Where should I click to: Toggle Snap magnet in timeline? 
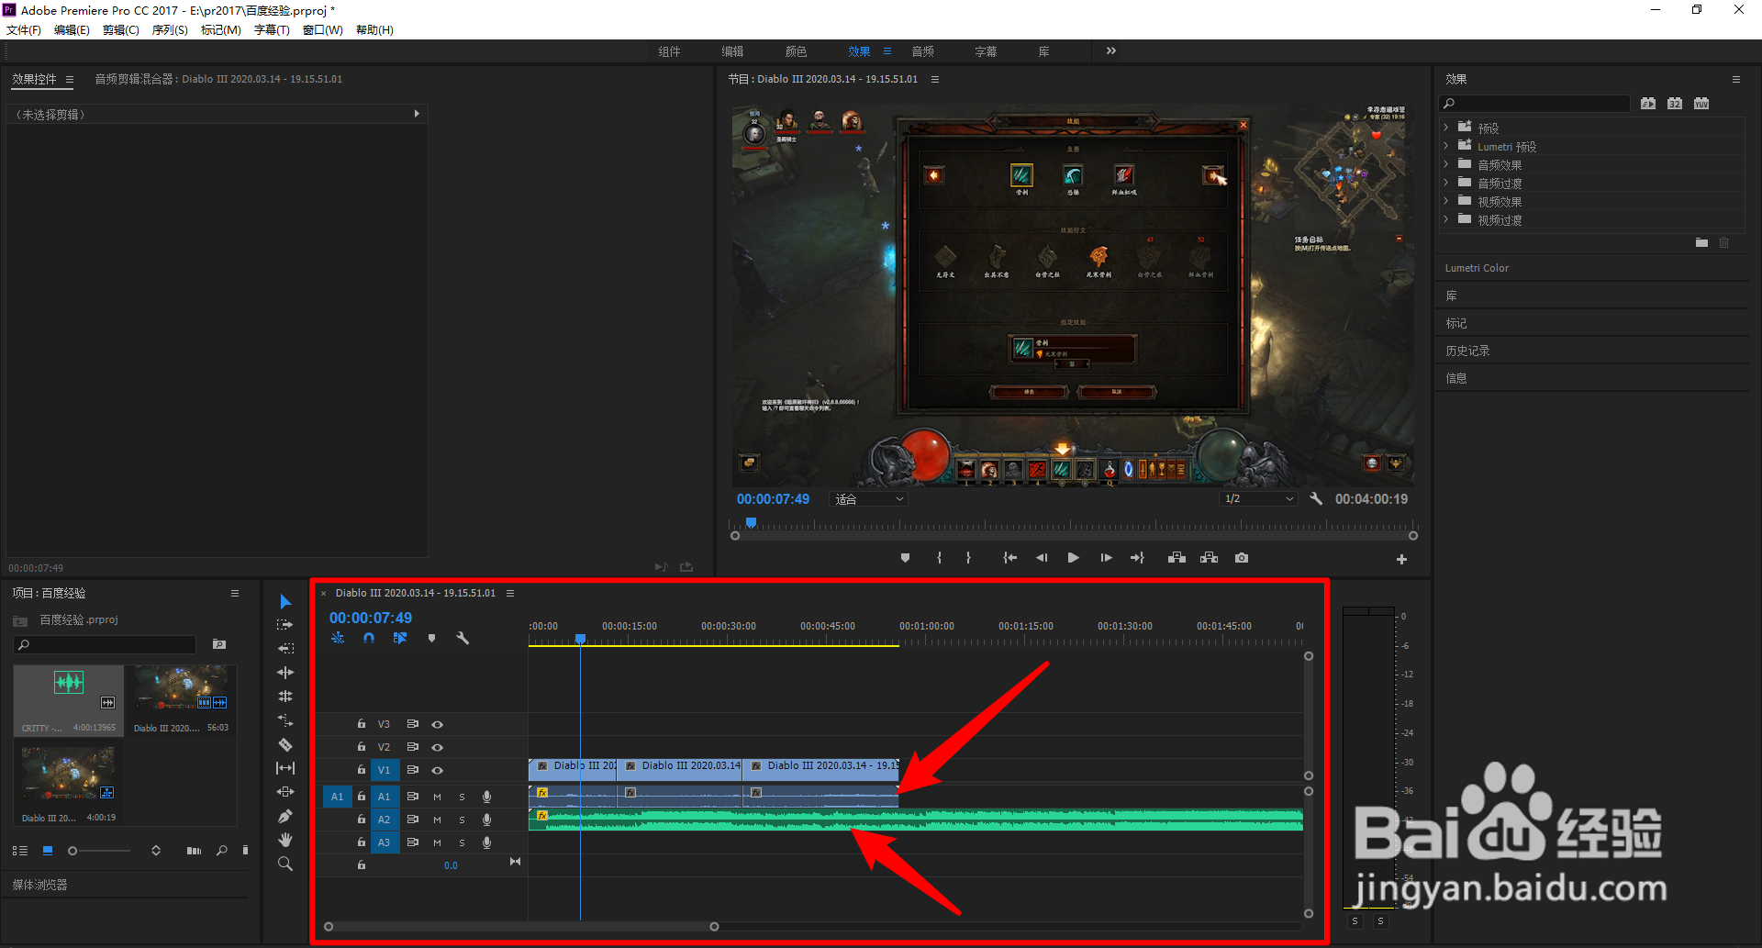pos(369,638)
